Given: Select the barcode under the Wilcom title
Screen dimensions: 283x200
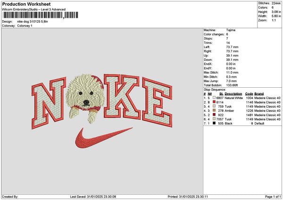Looking at the screenshot, I should [41, 15].
